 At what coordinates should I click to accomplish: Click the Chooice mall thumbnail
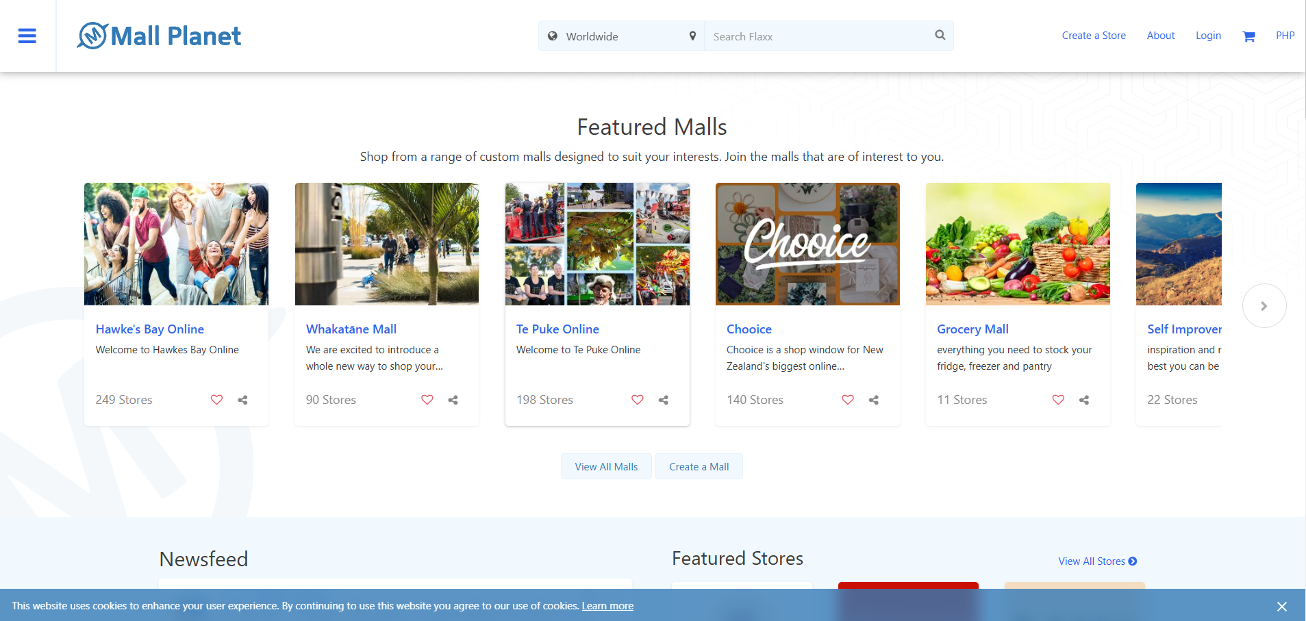[807, 244]
